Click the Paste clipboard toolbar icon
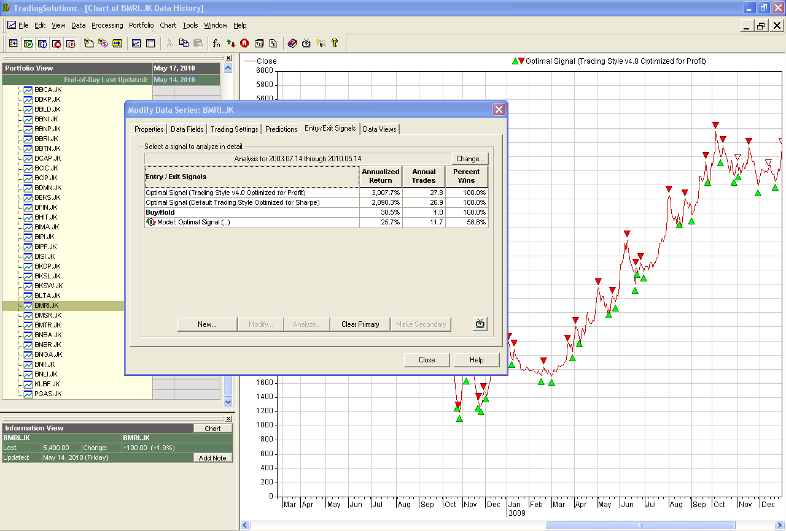This screenshot has width=786, height=531. pos(198,44)
